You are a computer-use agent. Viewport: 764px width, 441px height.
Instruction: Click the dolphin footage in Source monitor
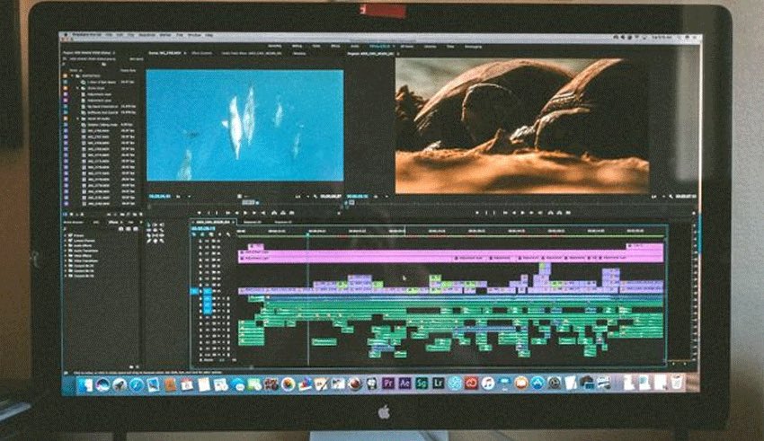[245, 125]
